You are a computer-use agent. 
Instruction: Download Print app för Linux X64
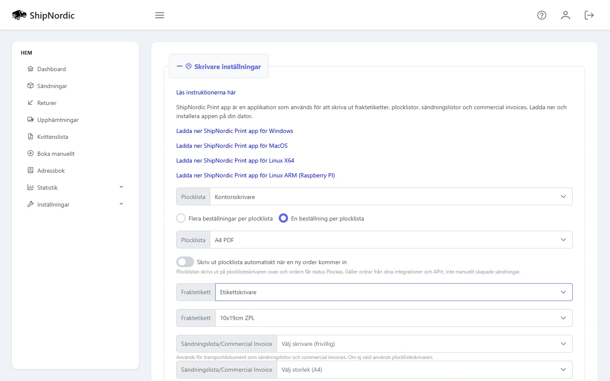point(235,160)
